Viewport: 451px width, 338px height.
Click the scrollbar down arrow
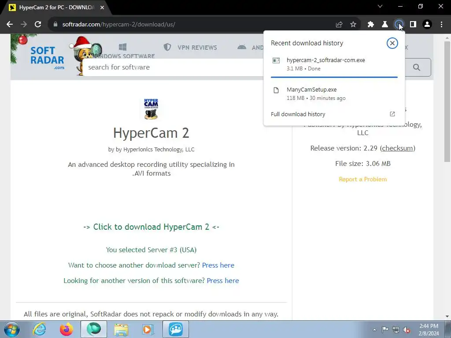[x=447, y=317]
